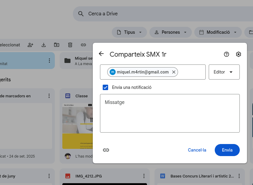Screen dimensions: 253x185
Task: Click the download icon in toolbar
Action: click(44, 45)
